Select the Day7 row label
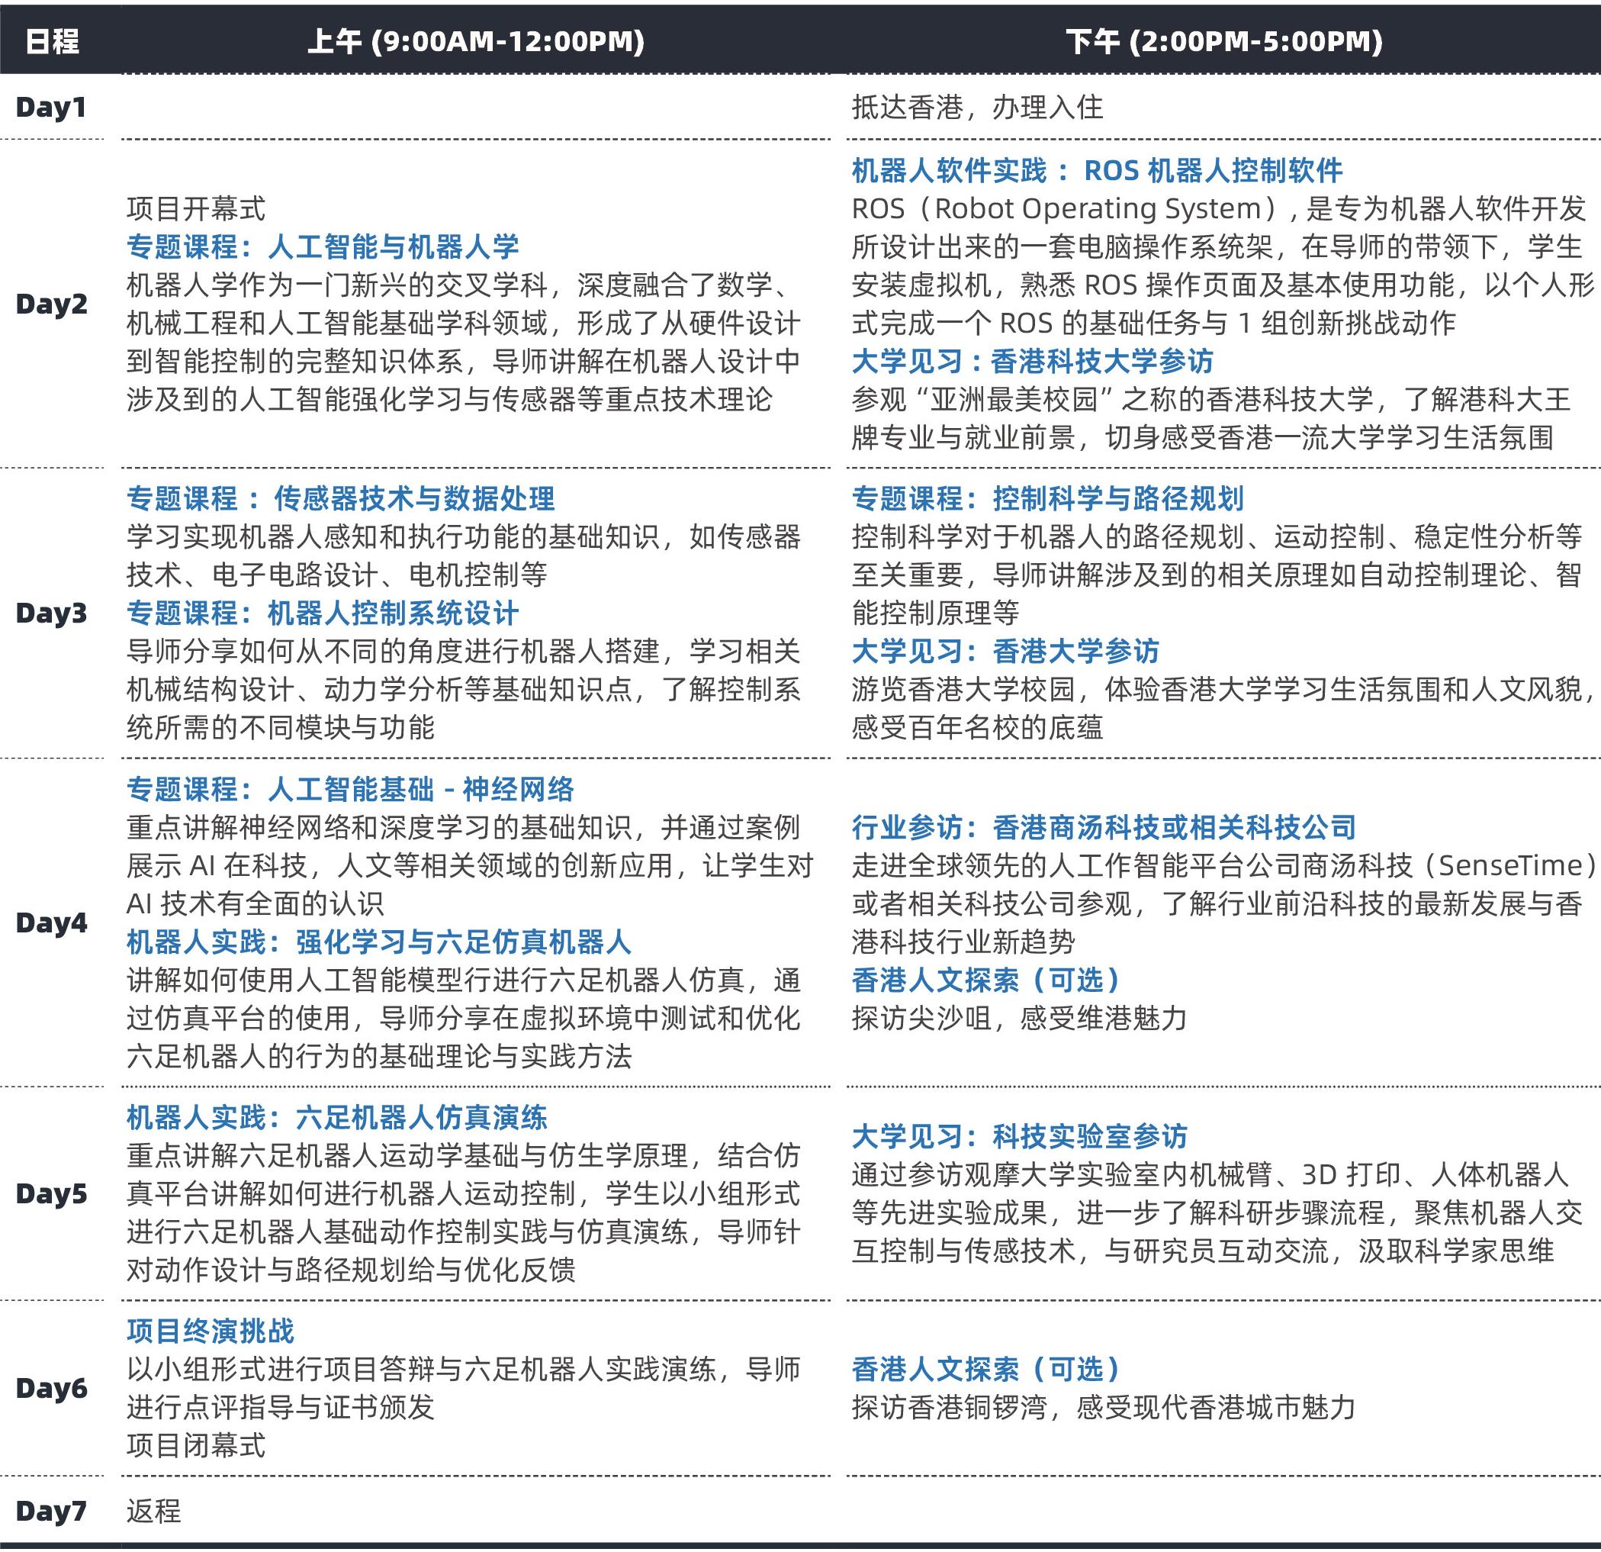Screen dimensions: 1601x1552 (x=50, y=1510)
